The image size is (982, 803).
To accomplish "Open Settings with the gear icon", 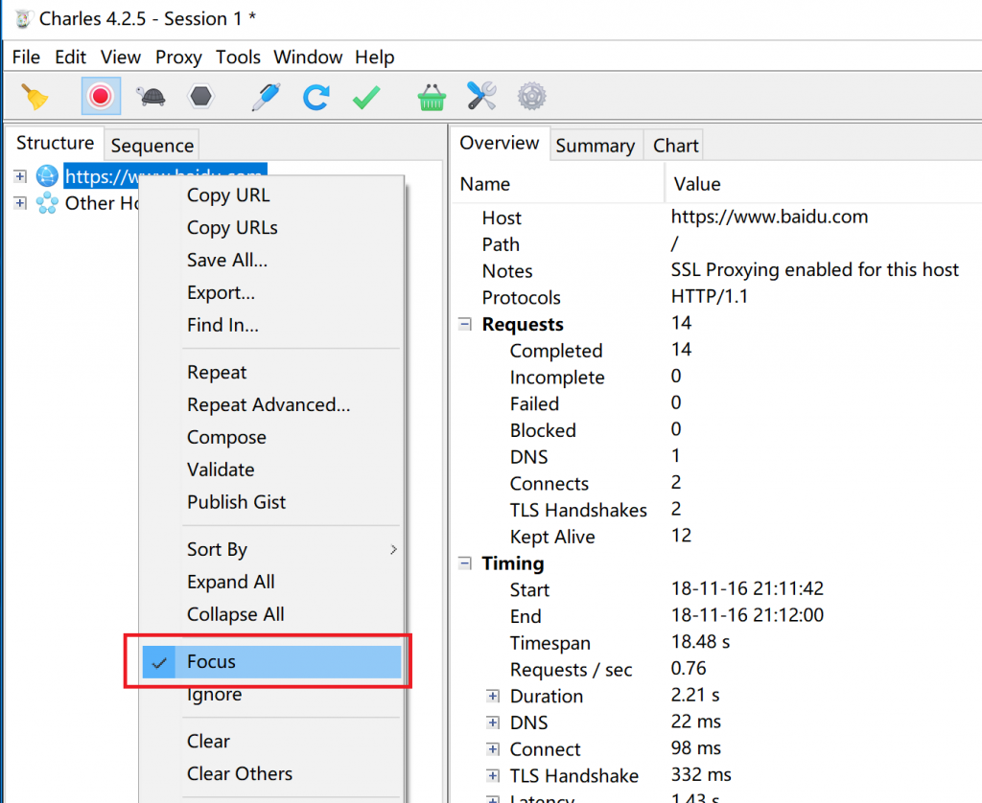I will pyautogui.click(x=531, y=97).
